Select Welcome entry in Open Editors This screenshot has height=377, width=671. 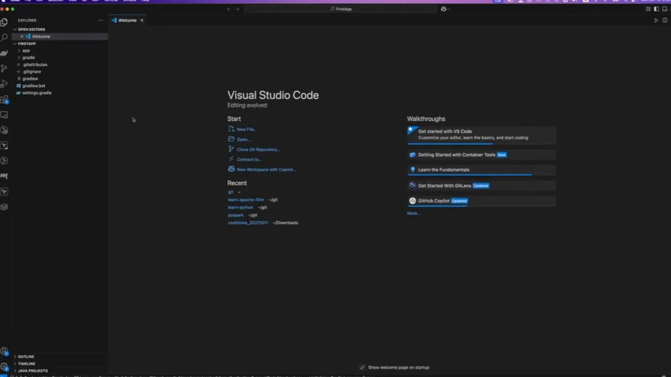60,36
